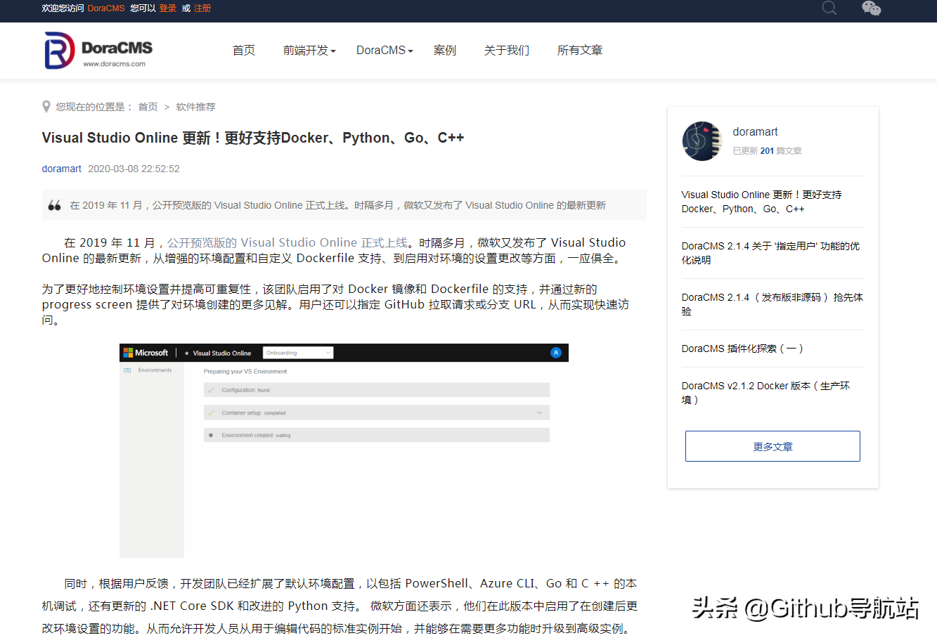
Task: Click the doramart author avatar
Action: [702, 141]
